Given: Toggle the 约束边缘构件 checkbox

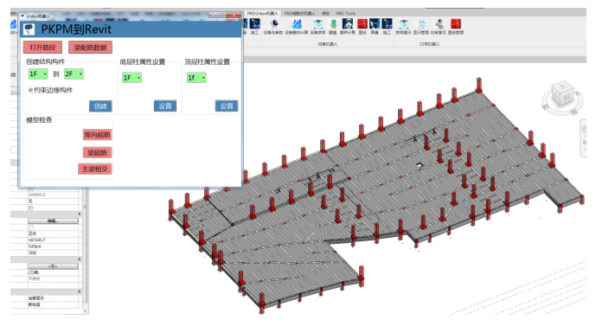Looking at the screenshot, I should pos(30,90).
